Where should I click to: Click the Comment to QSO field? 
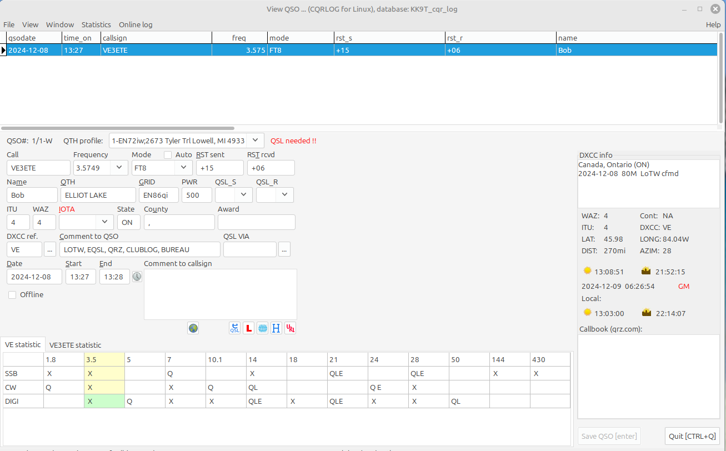[x=140, y=249]
